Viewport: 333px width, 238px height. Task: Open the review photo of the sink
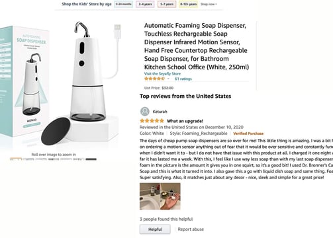tap(150, 196)
